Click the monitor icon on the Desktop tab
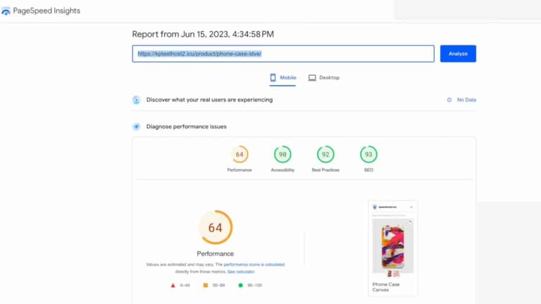Image resolution: width=541 pixels, height=304 pixels. tap(311, 77)
